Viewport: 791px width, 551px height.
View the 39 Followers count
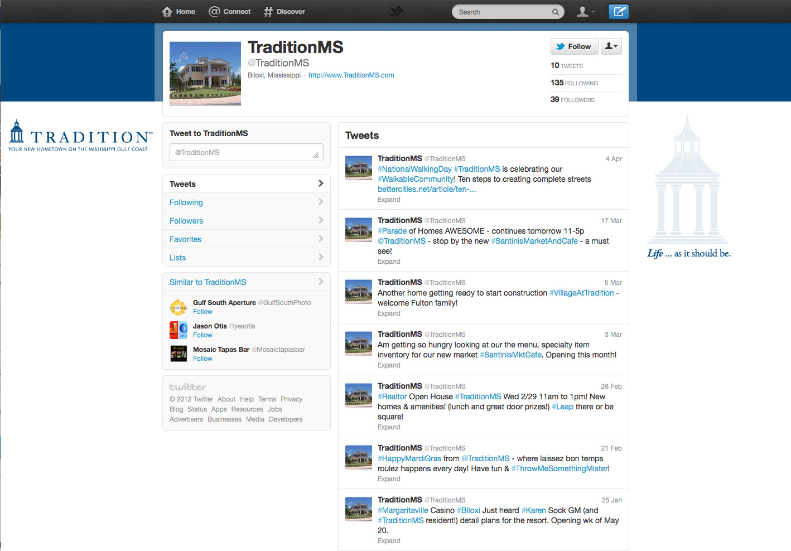[x=572, y=100]
